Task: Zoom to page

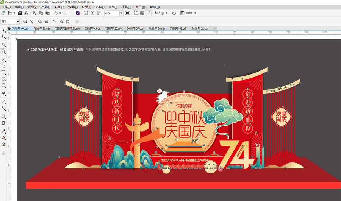Action: [55, 22]
